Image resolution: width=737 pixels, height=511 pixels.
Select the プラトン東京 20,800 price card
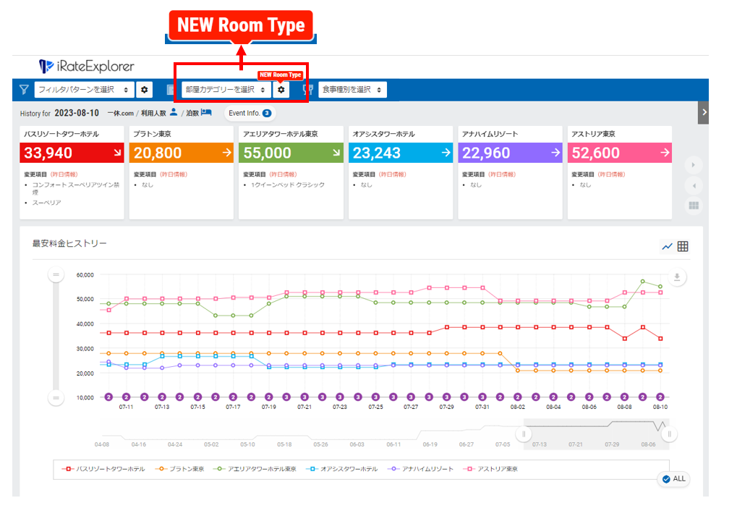click(x=181, y=153)
